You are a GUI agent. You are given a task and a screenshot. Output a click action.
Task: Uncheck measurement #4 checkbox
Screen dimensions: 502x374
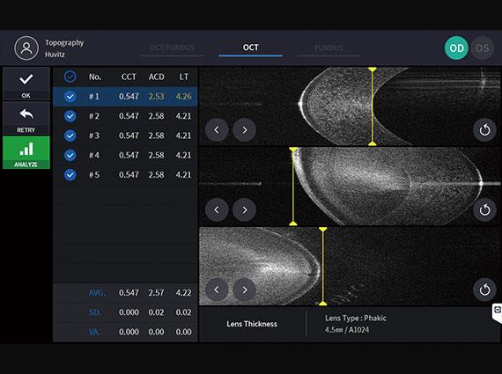coord(70,155)
